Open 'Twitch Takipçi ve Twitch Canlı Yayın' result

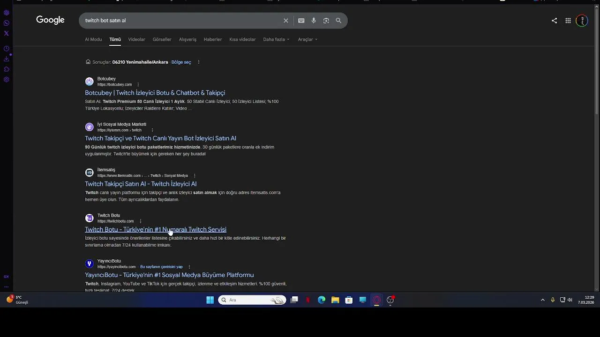(x=160, y=138)
